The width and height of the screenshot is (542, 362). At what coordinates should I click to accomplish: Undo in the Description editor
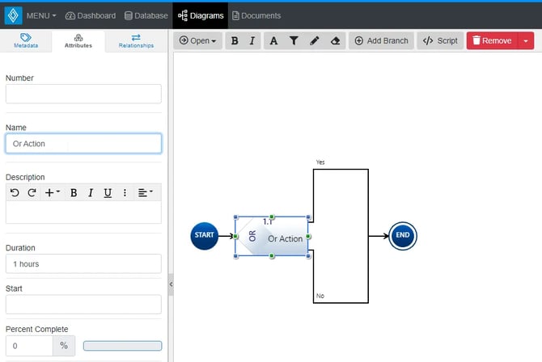[x=15, y=192]
